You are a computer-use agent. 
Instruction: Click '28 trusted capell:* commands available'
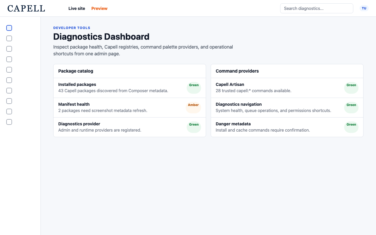254,91
